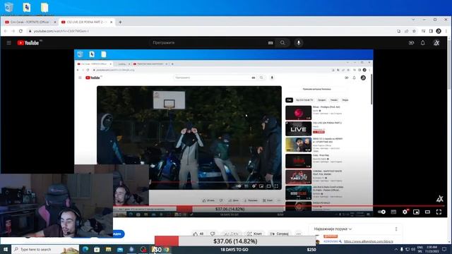Switch to theater mode view
The image size is (452, 254).
point(427,212)
